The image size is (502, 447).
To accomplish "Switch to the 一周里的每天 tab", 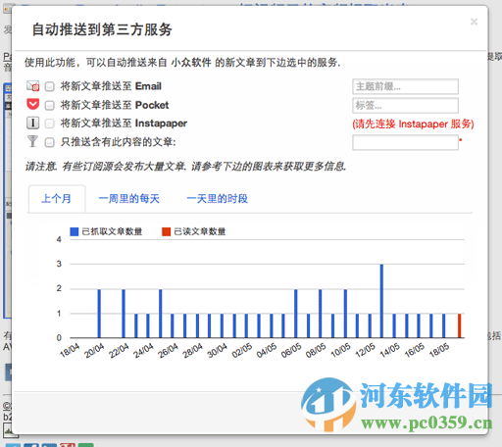I will (129, 198).
